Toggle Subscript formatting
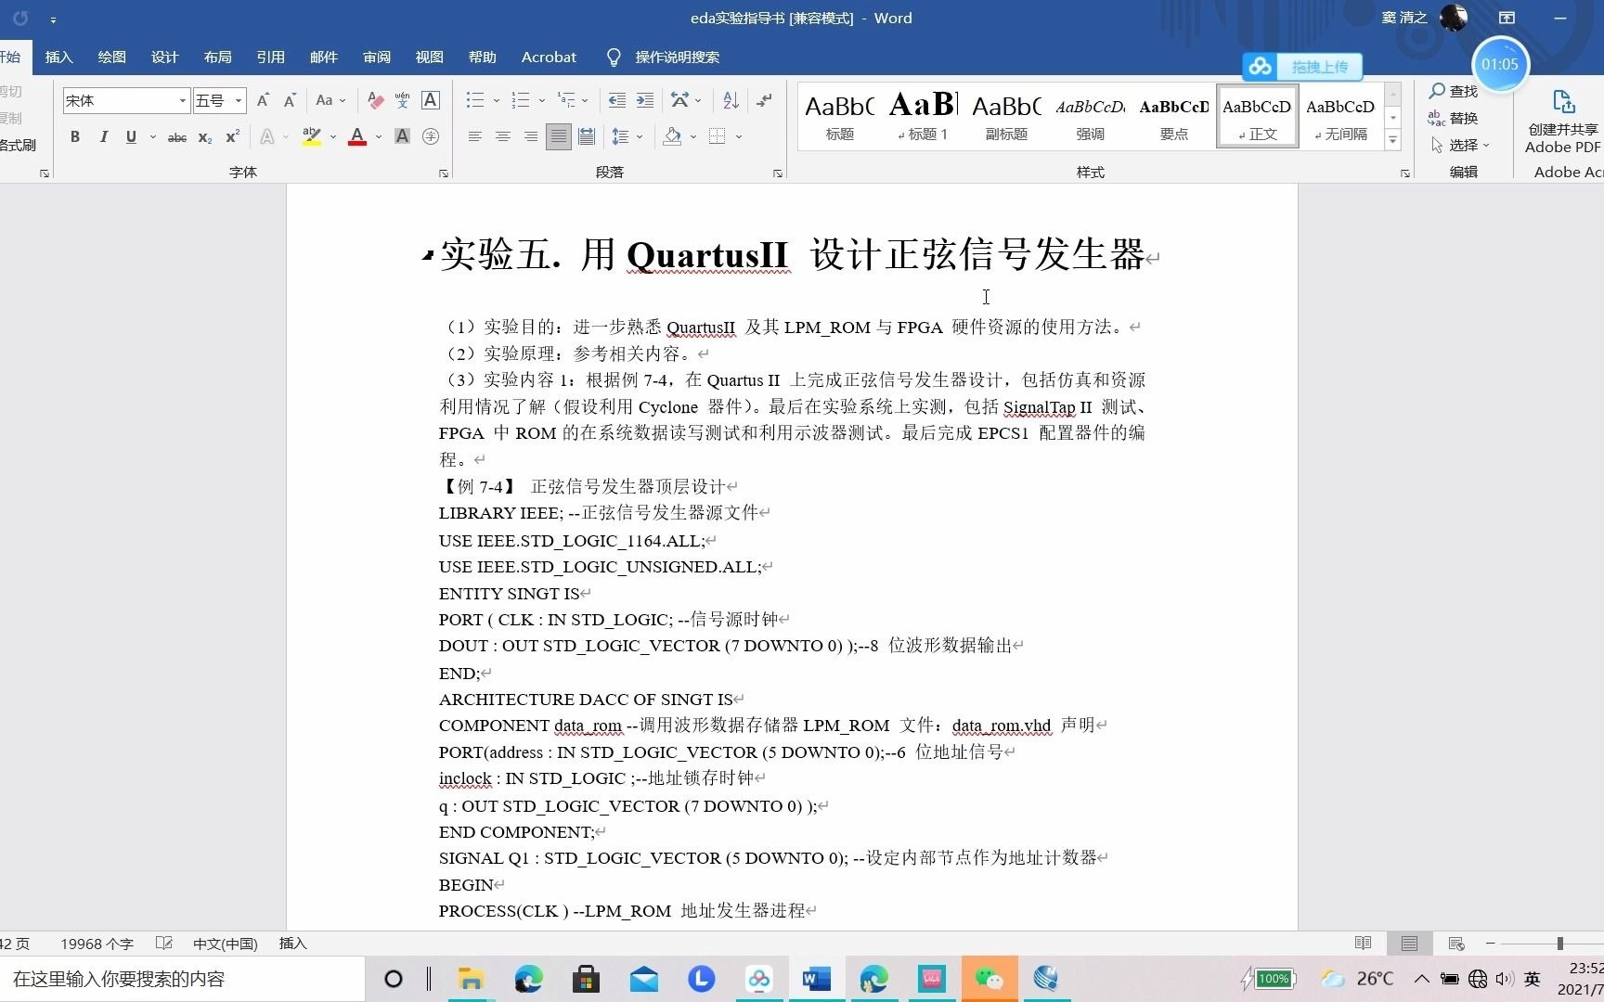The height and width of the screenshot is (1002, 1604). (205, 137)
